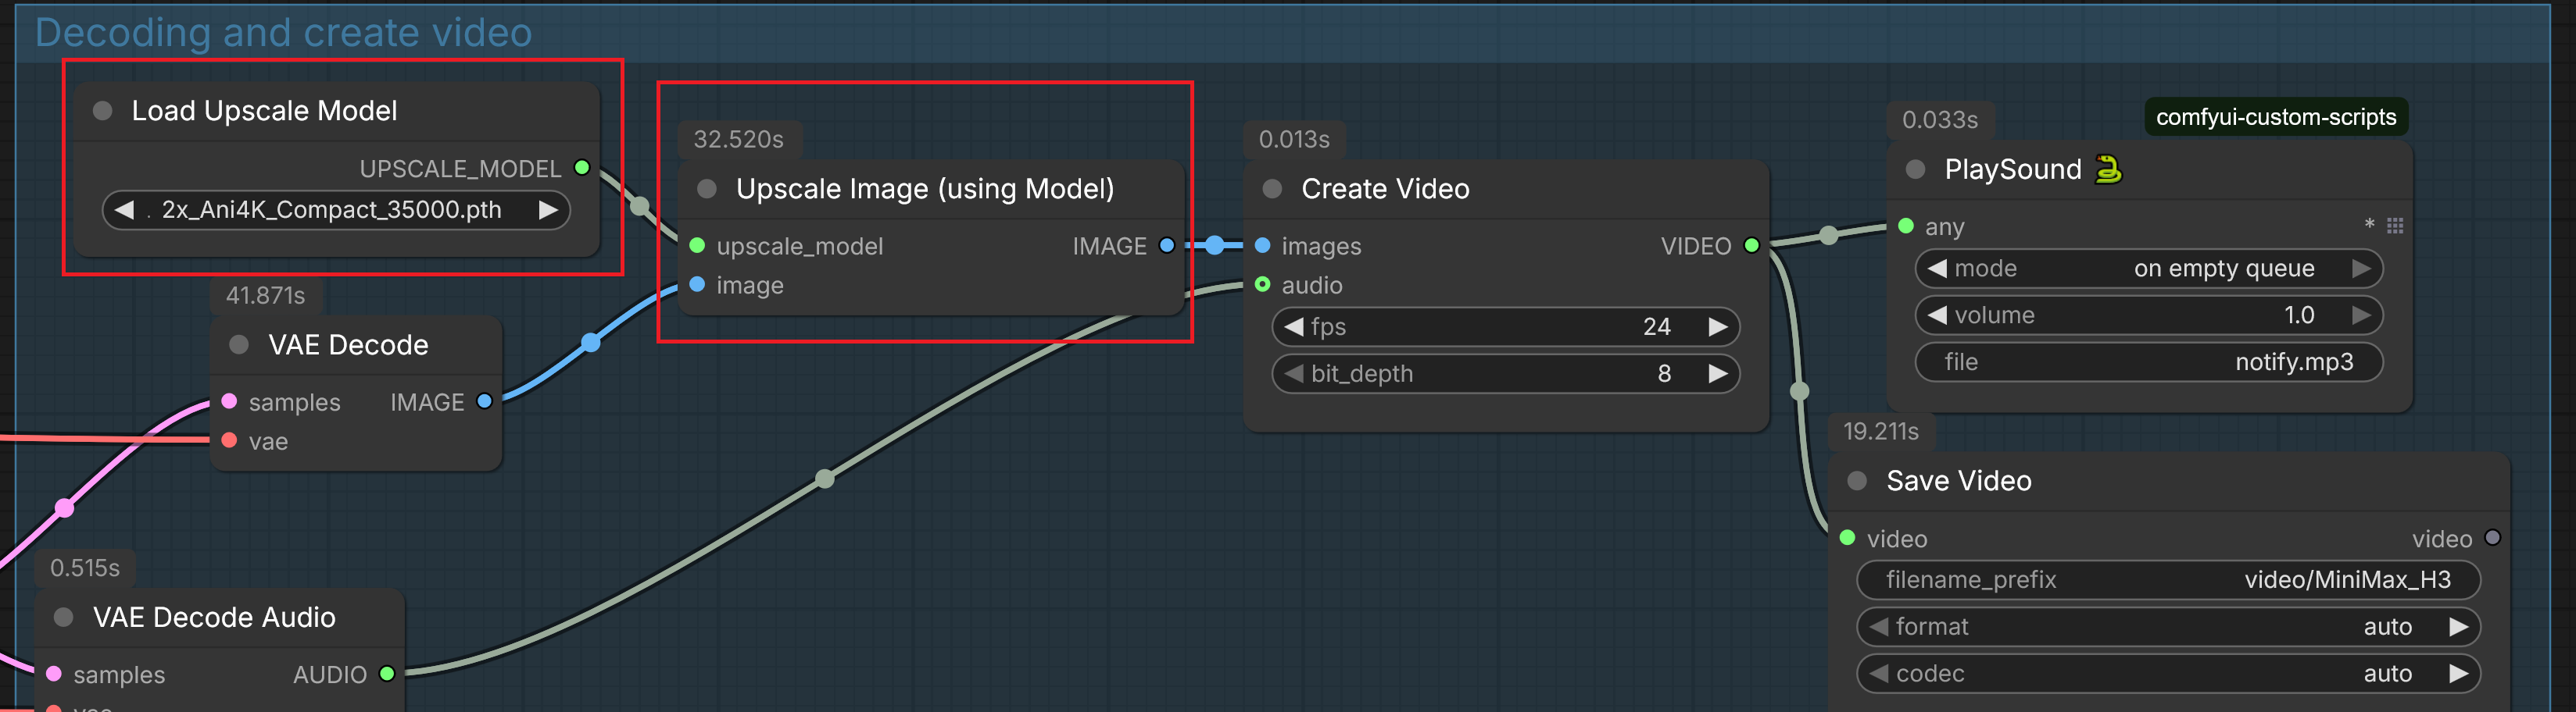Collapse the VAE Decode node
2576x712 pixels.
pyautogui.click(x=239, y=344)
